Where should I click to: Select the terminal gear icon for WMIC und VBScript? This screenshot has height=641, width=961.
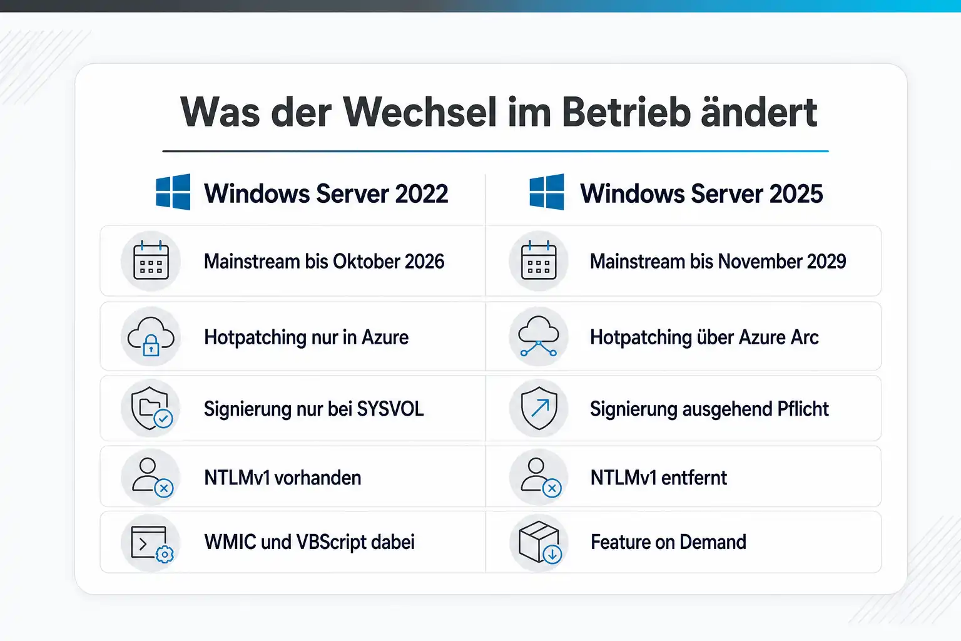151,542
